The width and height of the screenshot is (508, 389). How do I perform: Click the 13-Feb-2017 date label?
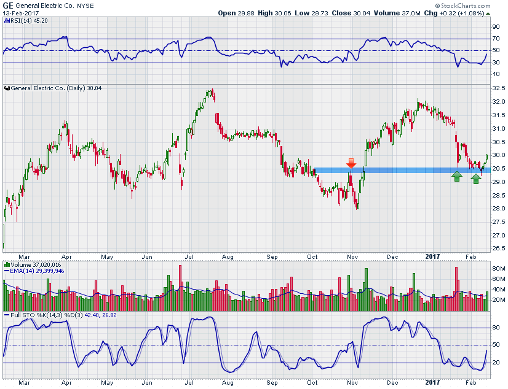[21, 13]
